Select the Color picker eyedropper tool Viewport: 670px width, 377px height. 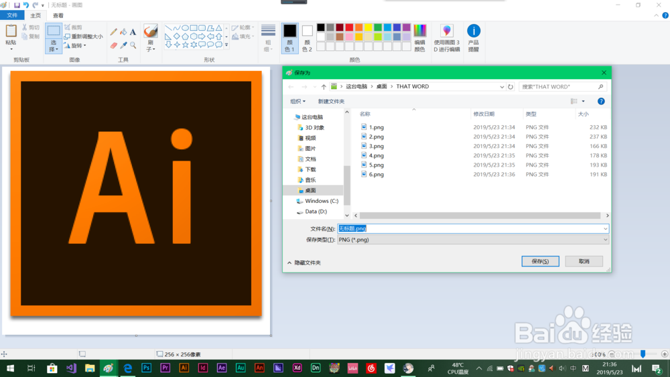tap(123, 46)
